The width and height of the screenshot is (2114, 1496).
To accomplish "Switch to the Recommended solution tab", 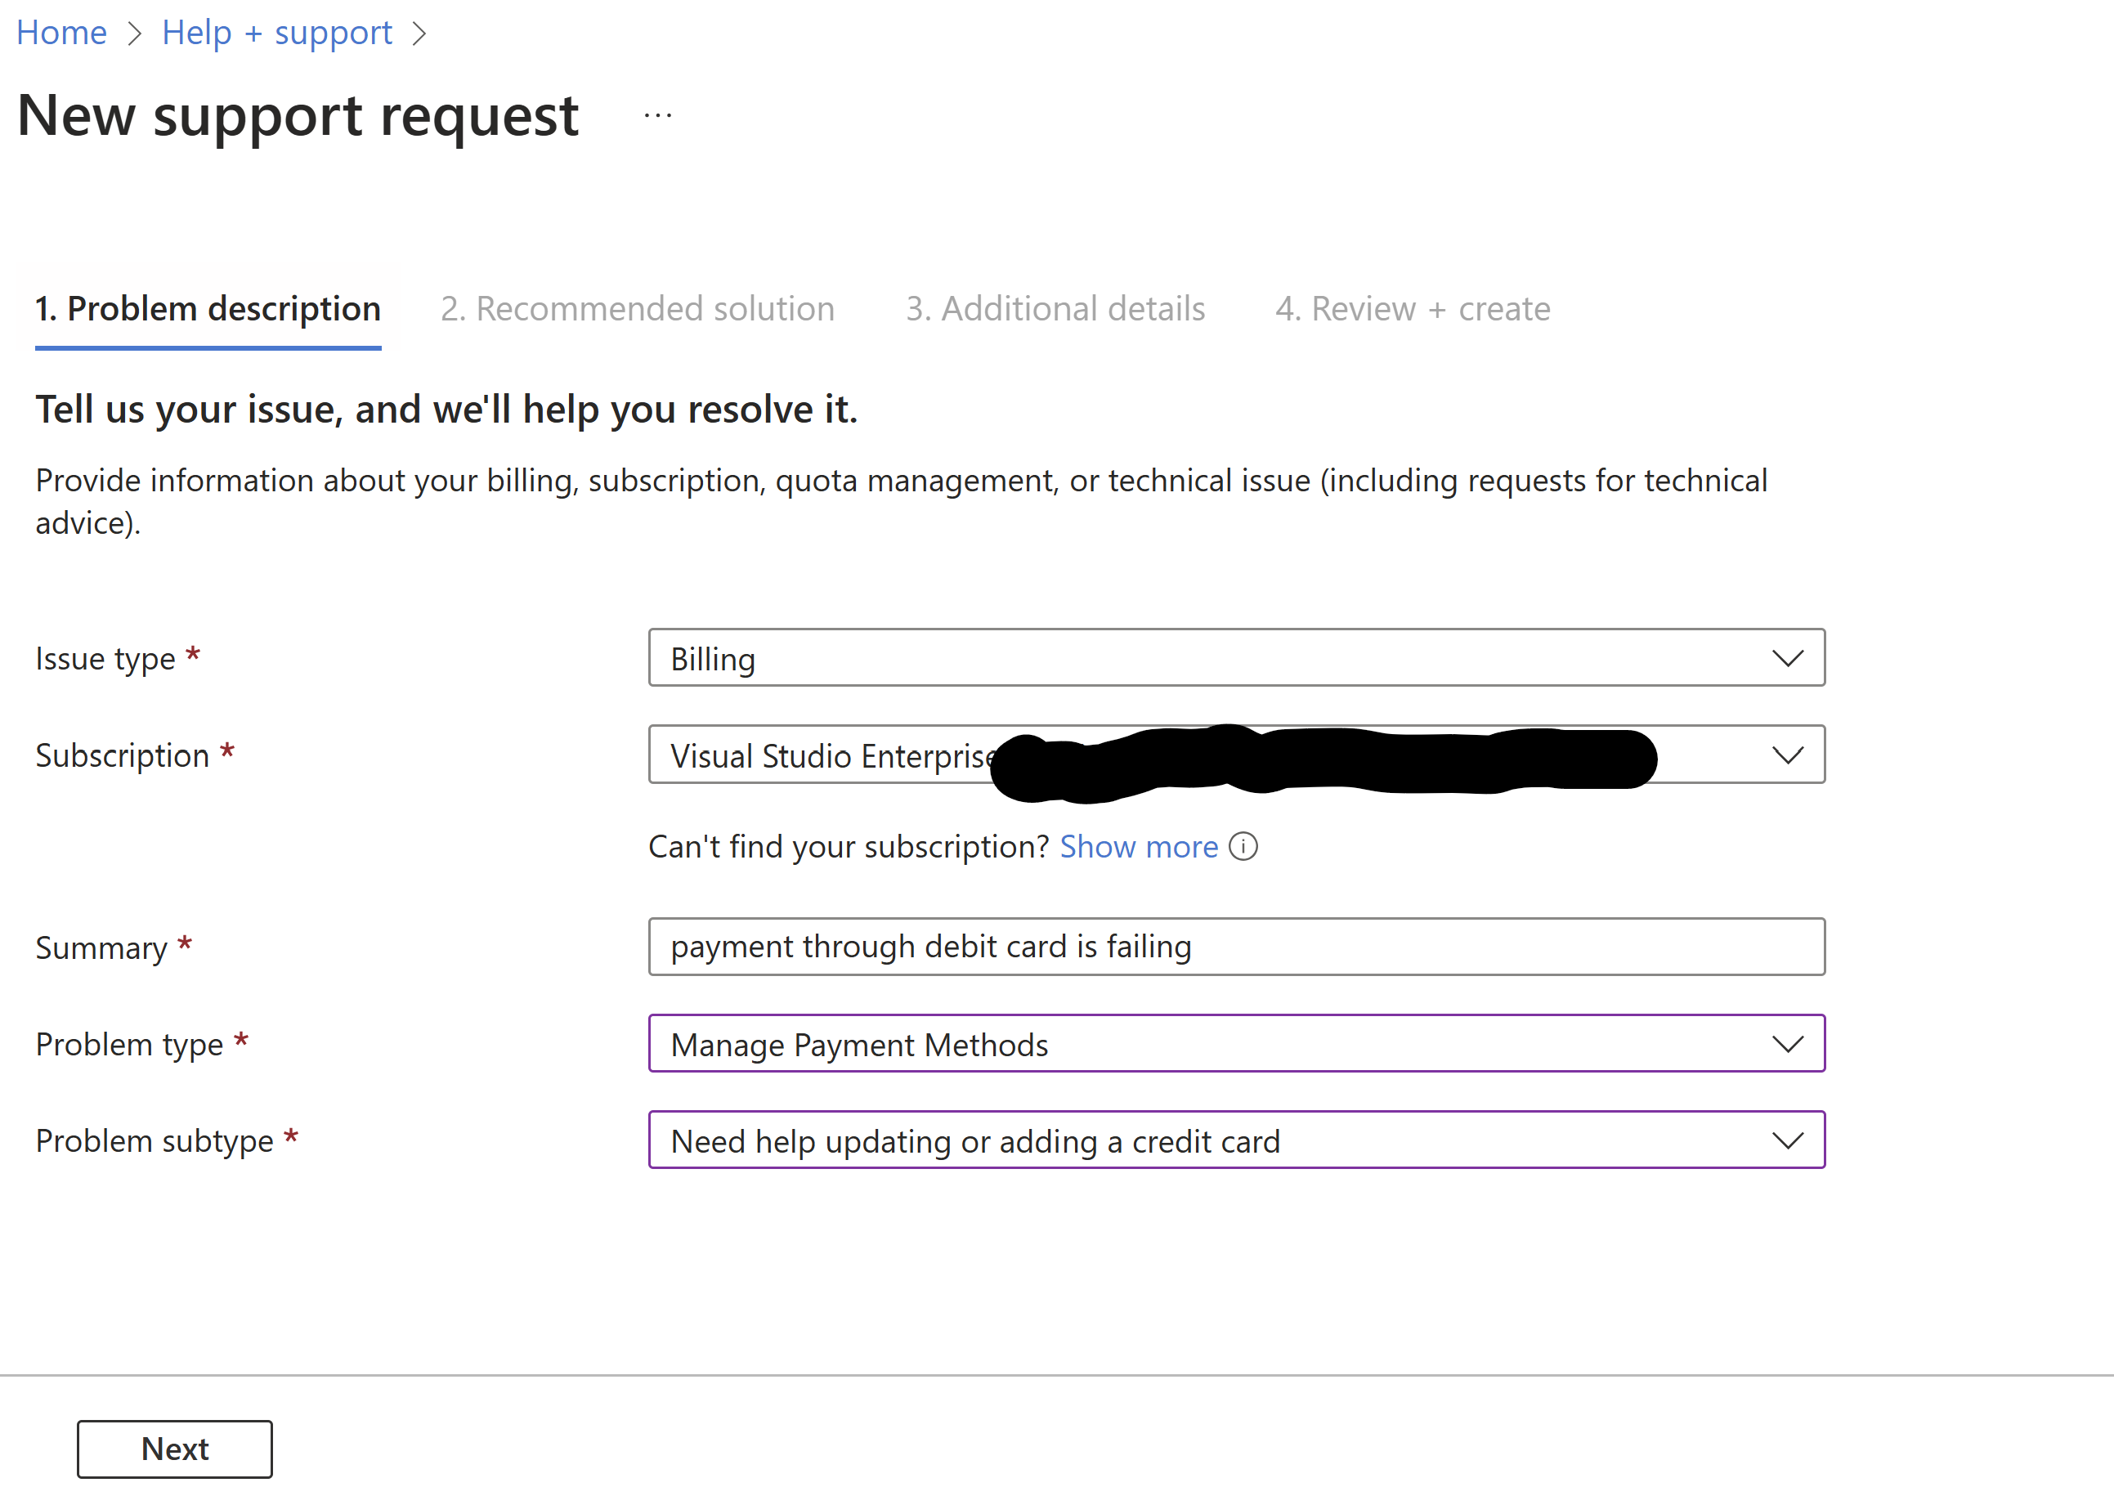I will pyautogui.click(x=638, y=308).
